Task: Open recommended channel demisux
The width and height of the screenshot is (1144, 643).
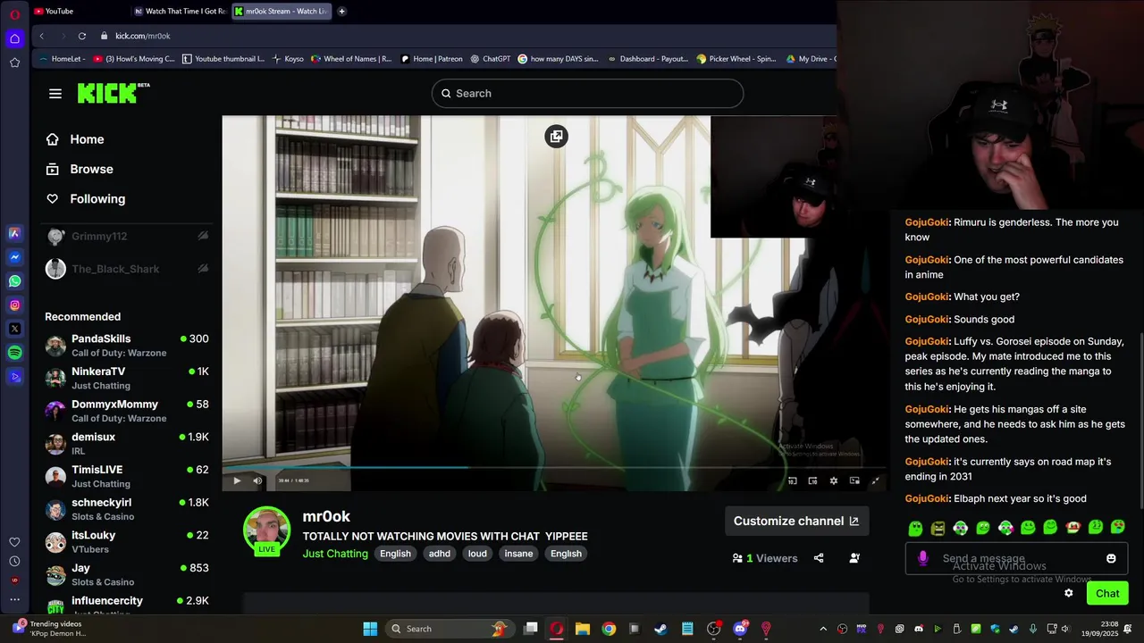Action: pyautogui.click(x=127, y=443)
